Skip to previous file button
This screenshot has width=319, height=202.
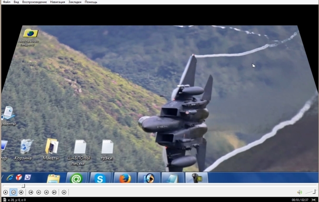click(30, 192)
